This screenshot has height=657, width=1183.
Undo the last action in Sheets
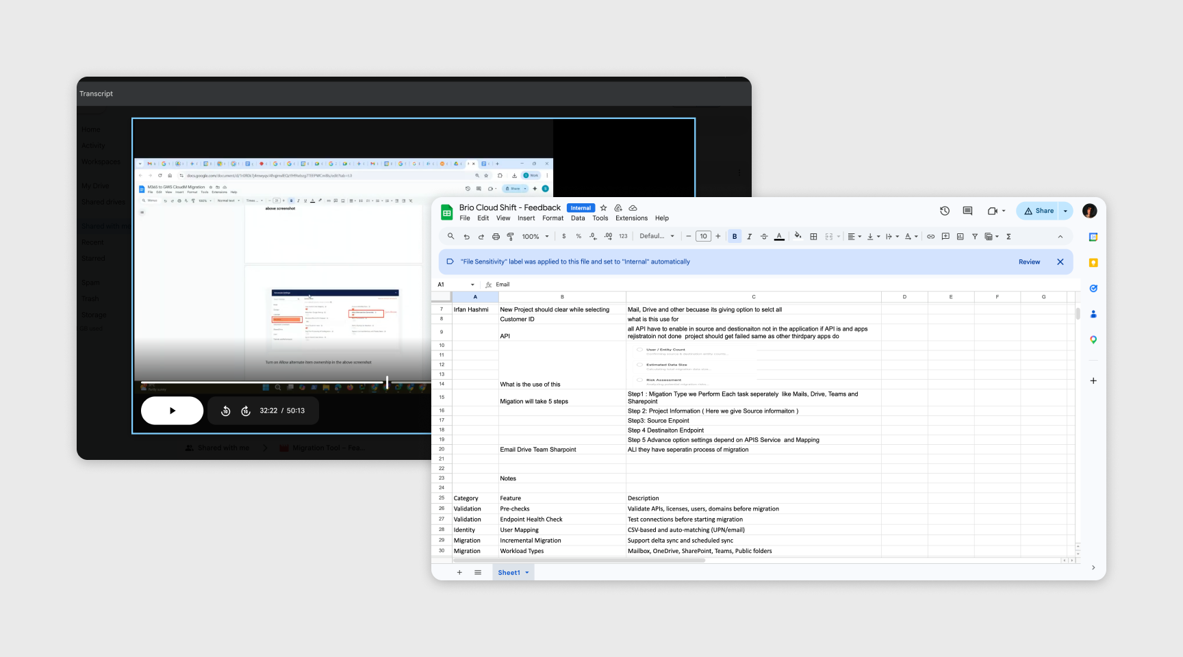466,236
